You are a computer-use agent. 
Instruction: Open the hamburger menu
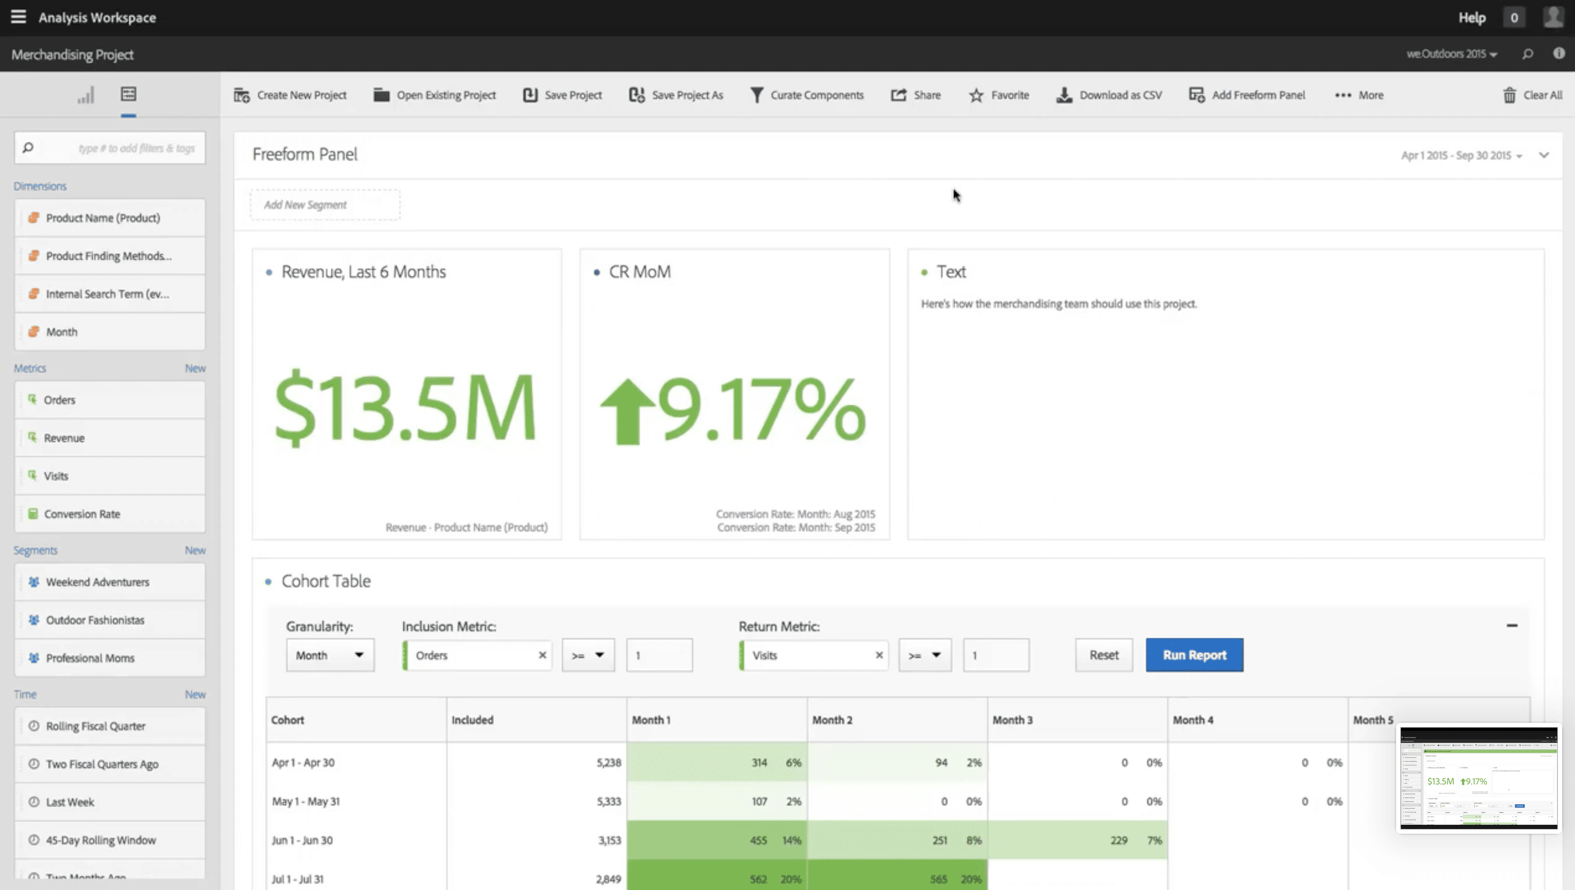click(x=18, y=17)
